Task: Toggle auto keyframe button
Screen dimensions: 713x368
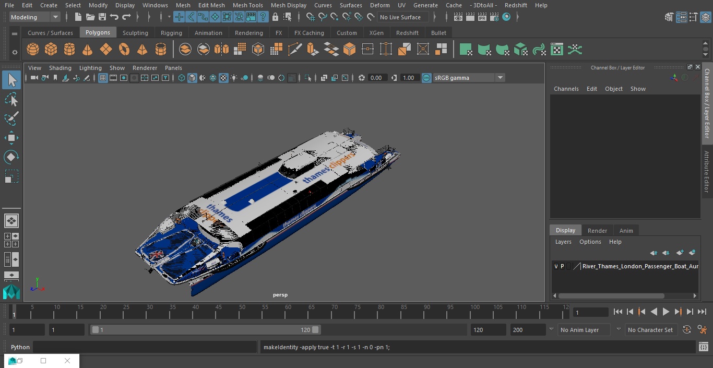Action: click(x=687, y=330)
